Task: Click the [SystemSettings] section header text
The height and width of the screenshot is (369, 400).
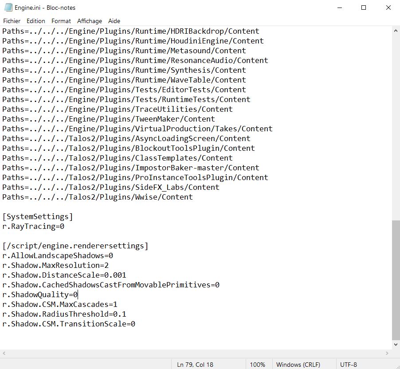Action: (x=38, y=216)
